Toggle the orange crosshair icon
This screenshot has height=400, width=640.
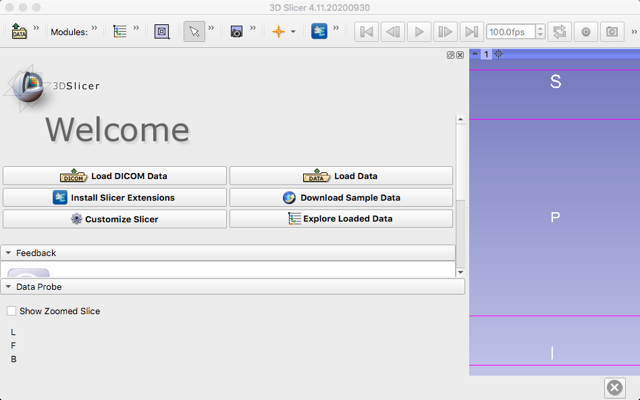[x=278, y=32]
